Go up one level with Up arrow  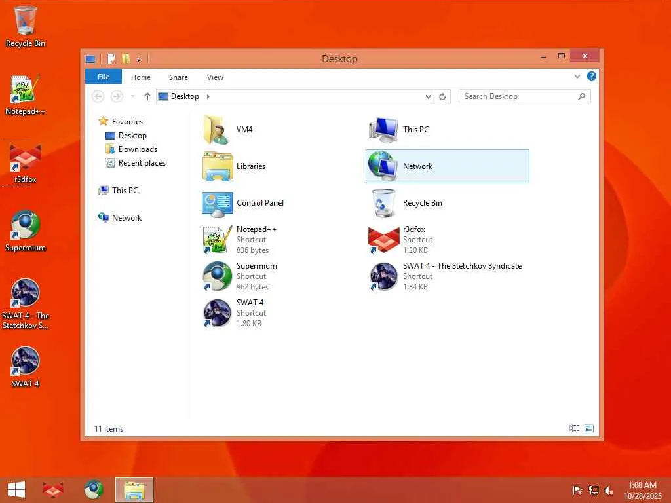[x=147, y=97]
